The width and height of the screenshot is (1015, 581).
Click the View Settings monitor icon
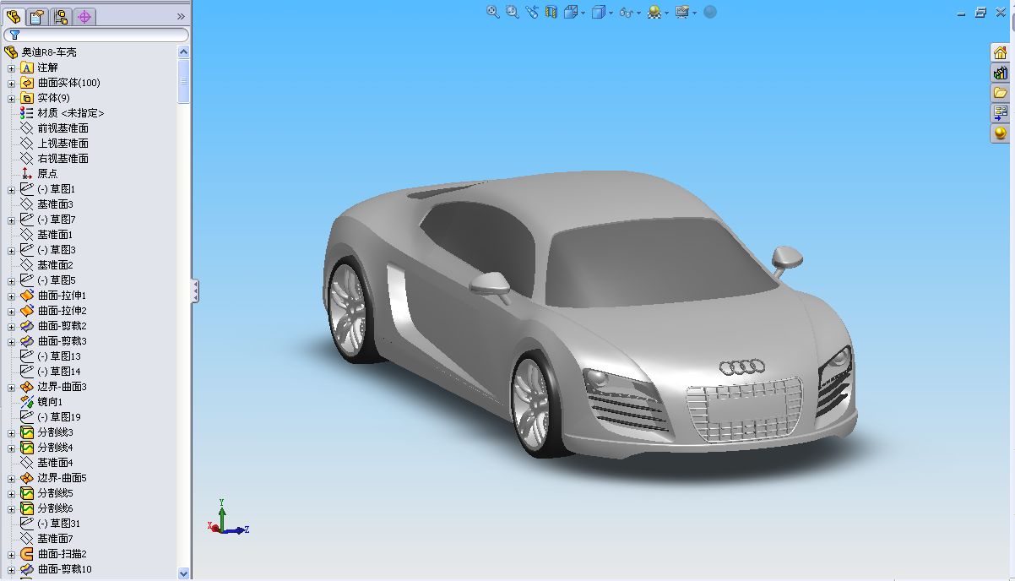point(682,12)
